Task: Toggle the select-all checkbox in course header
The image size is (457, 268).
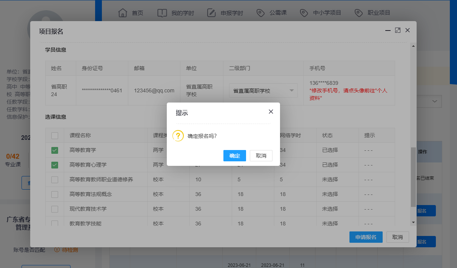Action: 55,136
